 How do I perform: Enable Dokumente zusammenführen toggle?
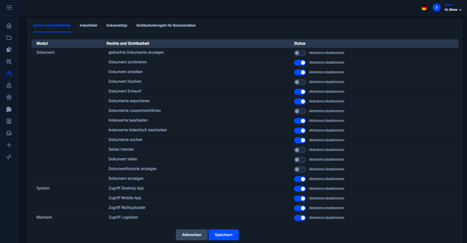tap(300, 111)
